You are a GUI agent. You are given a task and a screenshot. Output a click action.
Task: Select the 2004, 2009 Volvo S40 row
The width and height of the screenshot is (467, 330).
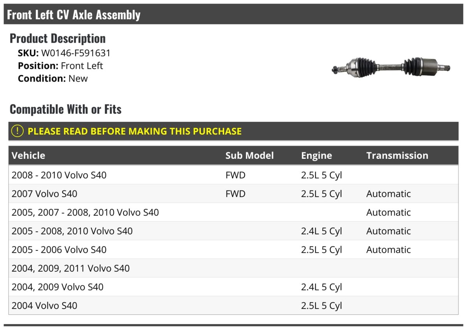[x=233, y=287]
